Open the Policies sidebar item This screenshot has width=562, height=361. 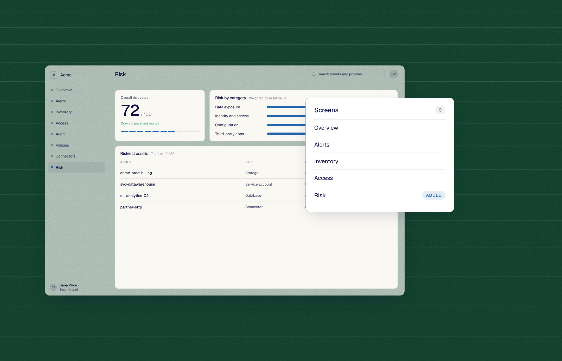76,145
